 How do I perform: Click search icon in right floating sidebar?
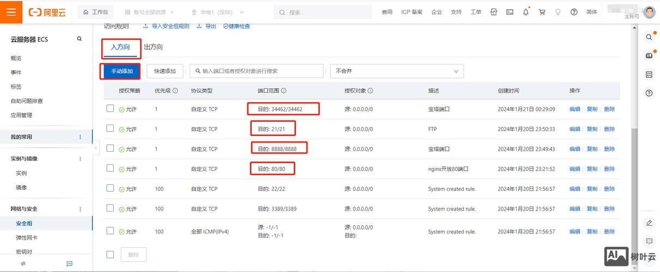coord(649,37)
